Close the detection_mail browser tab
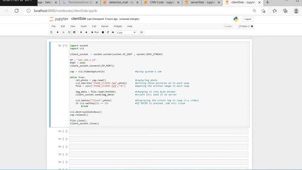This screenshot has width=302, height=170. tap(137, 2)
